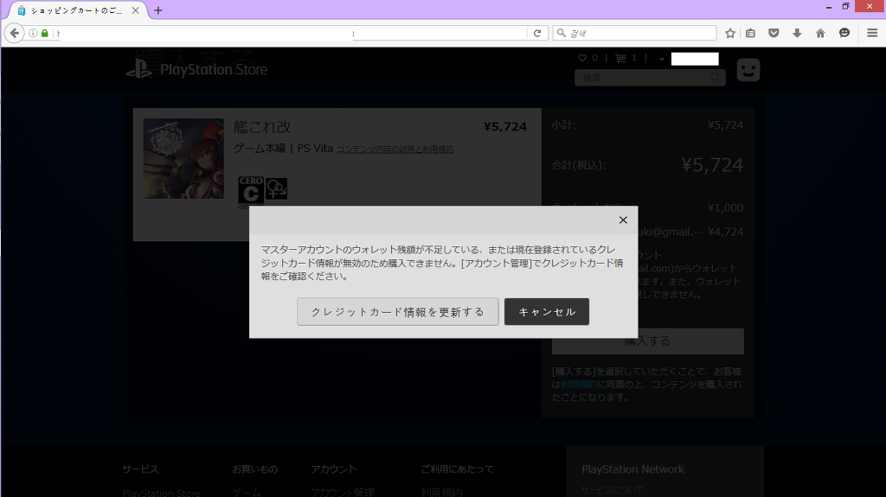
Task: Click the store search magnifier icon
Action: (x=716, y=78)
